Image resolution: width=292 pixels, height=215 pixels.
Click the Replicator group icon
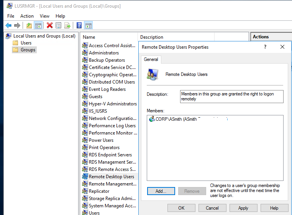[x=85, y=191]
